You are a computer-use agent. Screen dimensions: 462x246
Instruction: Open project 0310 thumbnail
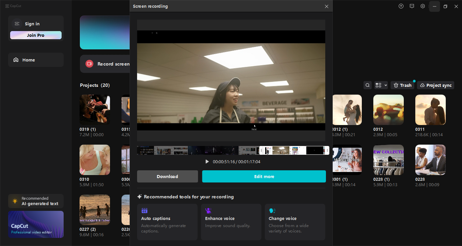(94, 159)
